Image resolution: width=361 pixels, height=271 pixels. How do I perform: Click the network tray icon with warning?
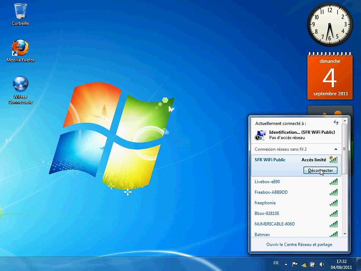[304, 265]
